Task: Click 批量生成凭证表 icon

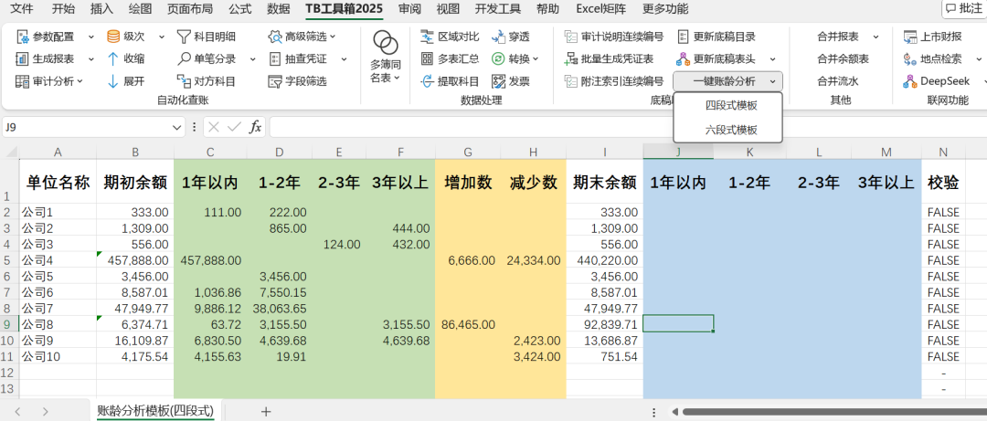Action: point(571,59)
